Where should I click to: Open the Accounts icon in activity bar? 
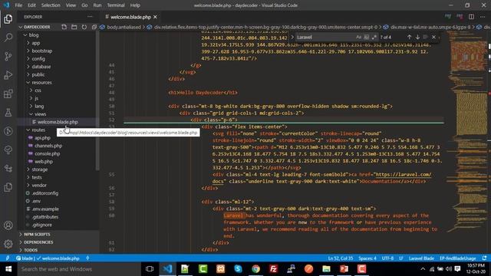click(8, 225)
